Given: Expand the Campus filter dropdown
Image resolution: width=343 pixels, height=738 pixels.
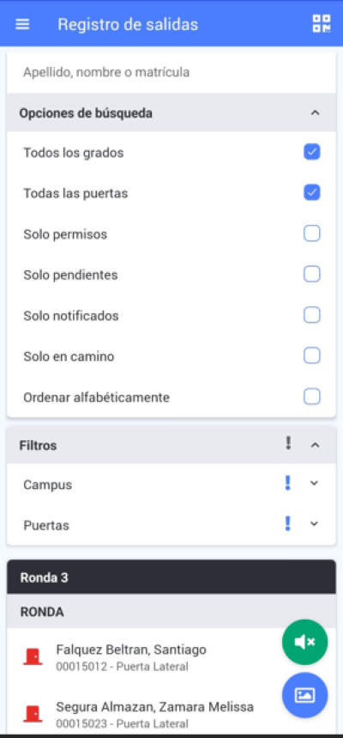Looking at the screenshot, I should pos(315,483).
